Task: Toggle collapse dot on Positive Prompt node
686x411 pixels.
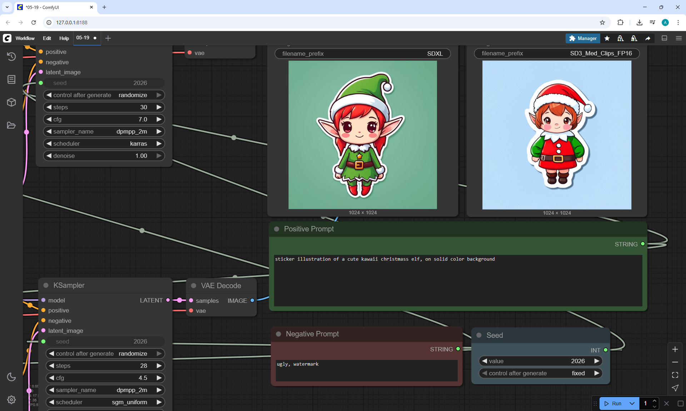Action: tap(277, 229)
